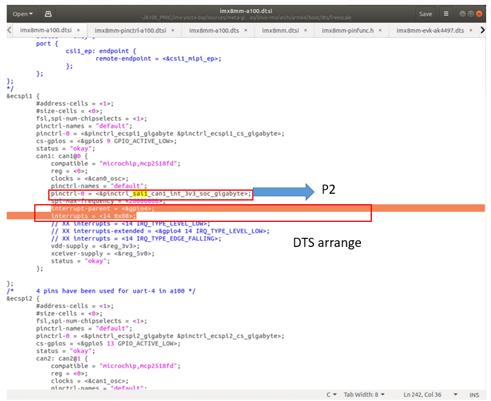The height and width of the screenshot is (401, 491).
Task: Click the IRQ_TYPE_EDGE_FALLING commented line
Action: [136, 238]
